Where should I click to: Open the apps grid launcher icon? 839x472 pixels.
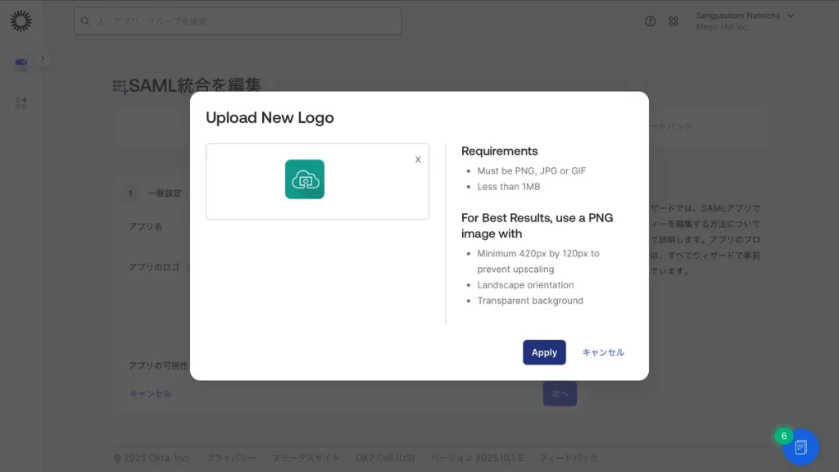pos(673,21)
